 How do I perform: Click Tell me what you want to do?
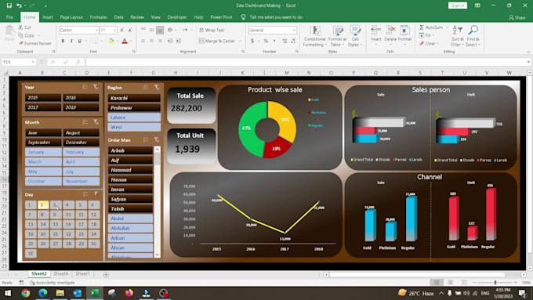(x=276, y=17)
